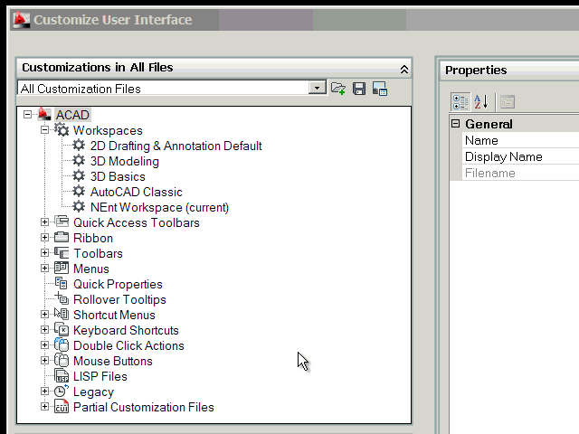
Task: Select the 3D Modeling workspace
Action: (x=124, y=161)
